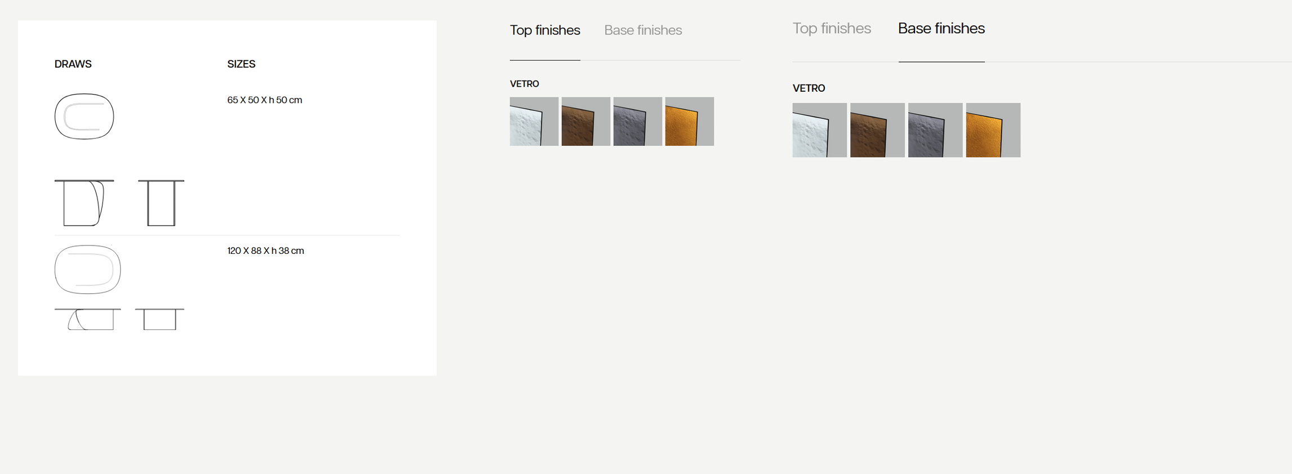
Task: Click VETRO label in right finishes panel
Action: [x=809, y=88]
